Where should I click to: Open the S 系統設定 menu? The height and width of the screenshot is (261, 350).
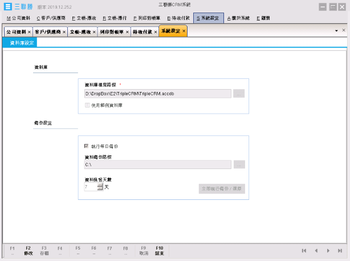click(x=209, y=18)
